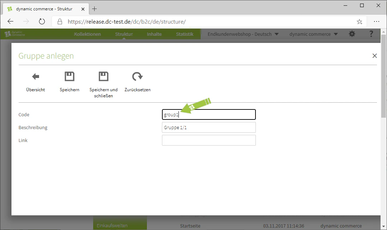387x230 pixels.
Task: Click the Speichern text label
Action: click(x=70, y=90)
